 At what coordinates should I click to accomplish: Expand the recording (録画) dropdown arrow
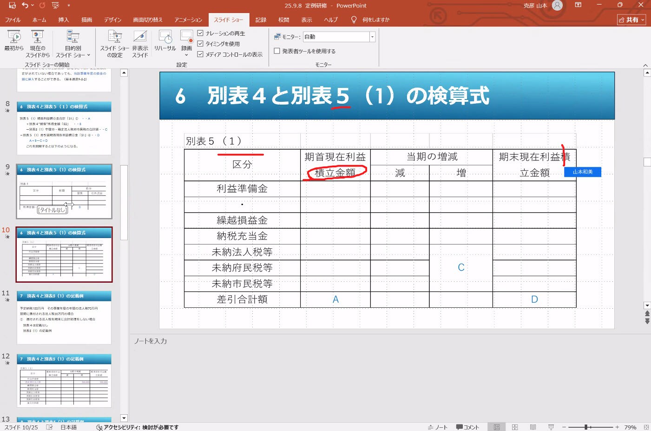[186, 55]
